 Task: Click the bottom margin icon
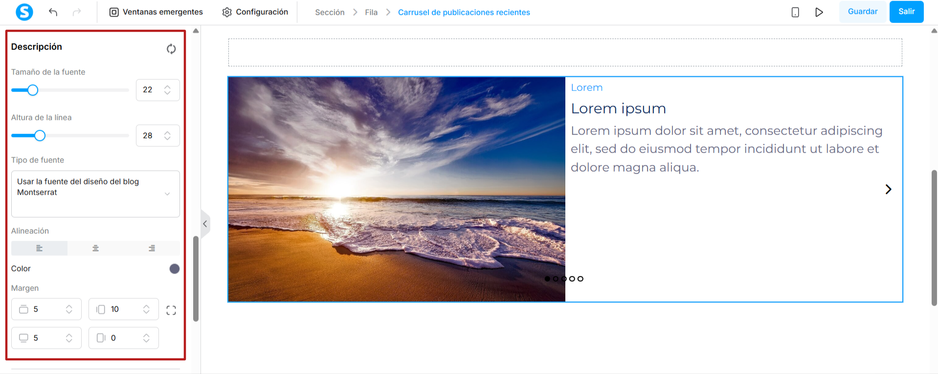click(x=23, y=338)
